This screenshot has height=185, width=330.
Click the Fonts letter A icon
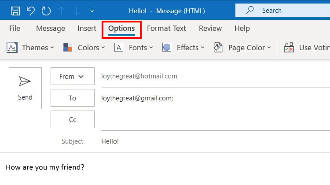(119, 48)
